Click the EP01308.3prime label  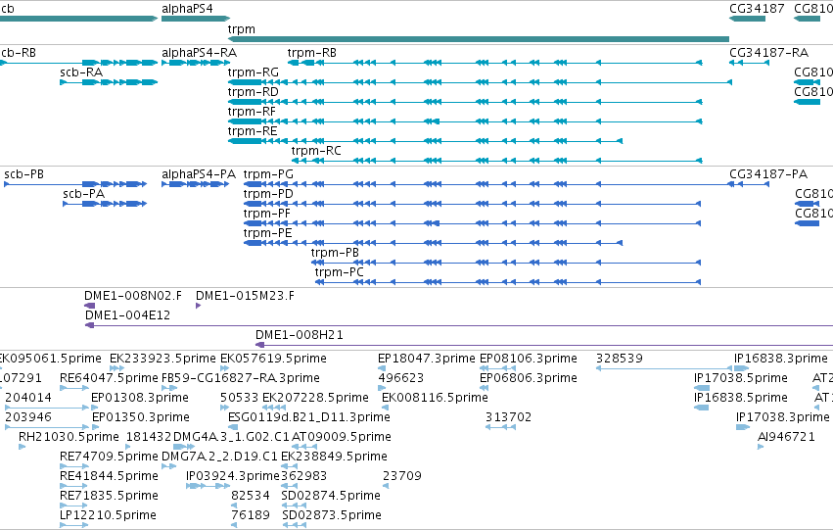[x=140, y=398]
